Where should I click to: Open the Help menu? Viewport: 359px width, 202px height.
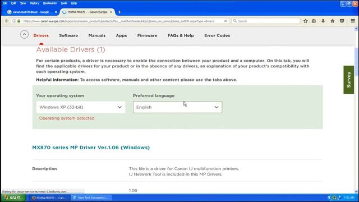[x=73, y=3]
